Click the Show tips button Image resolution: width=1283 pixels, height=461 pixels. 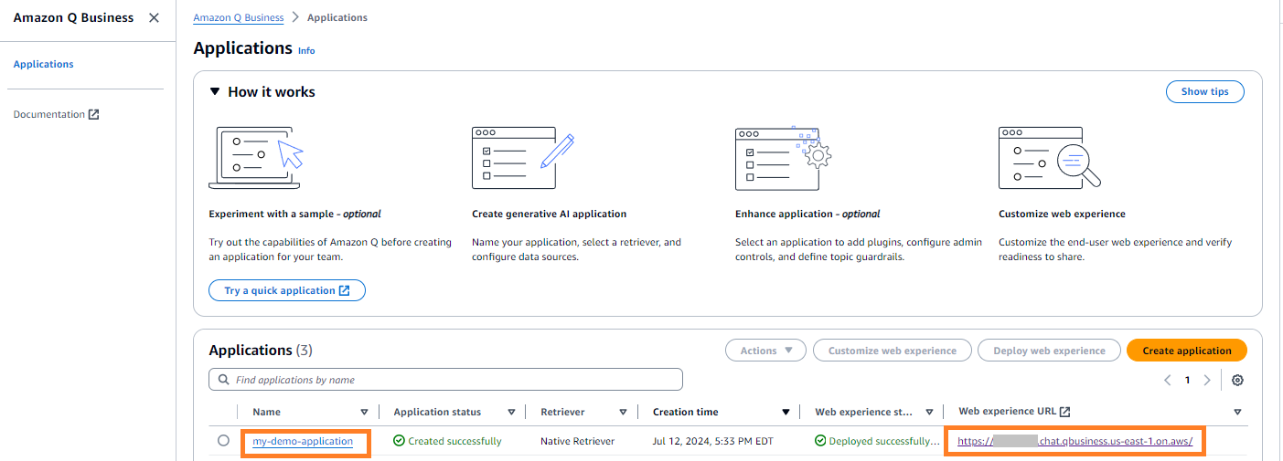(x=1204, y=91)
